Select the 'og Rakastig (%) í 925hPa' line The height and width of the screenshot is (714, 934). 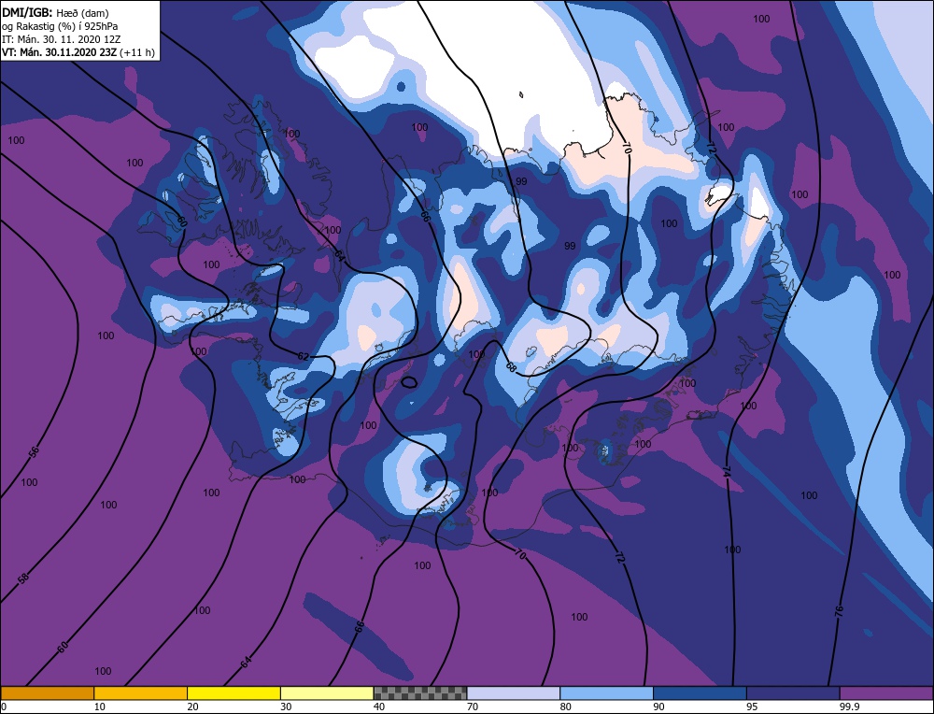pyautogui.click(x=60, y=26)
